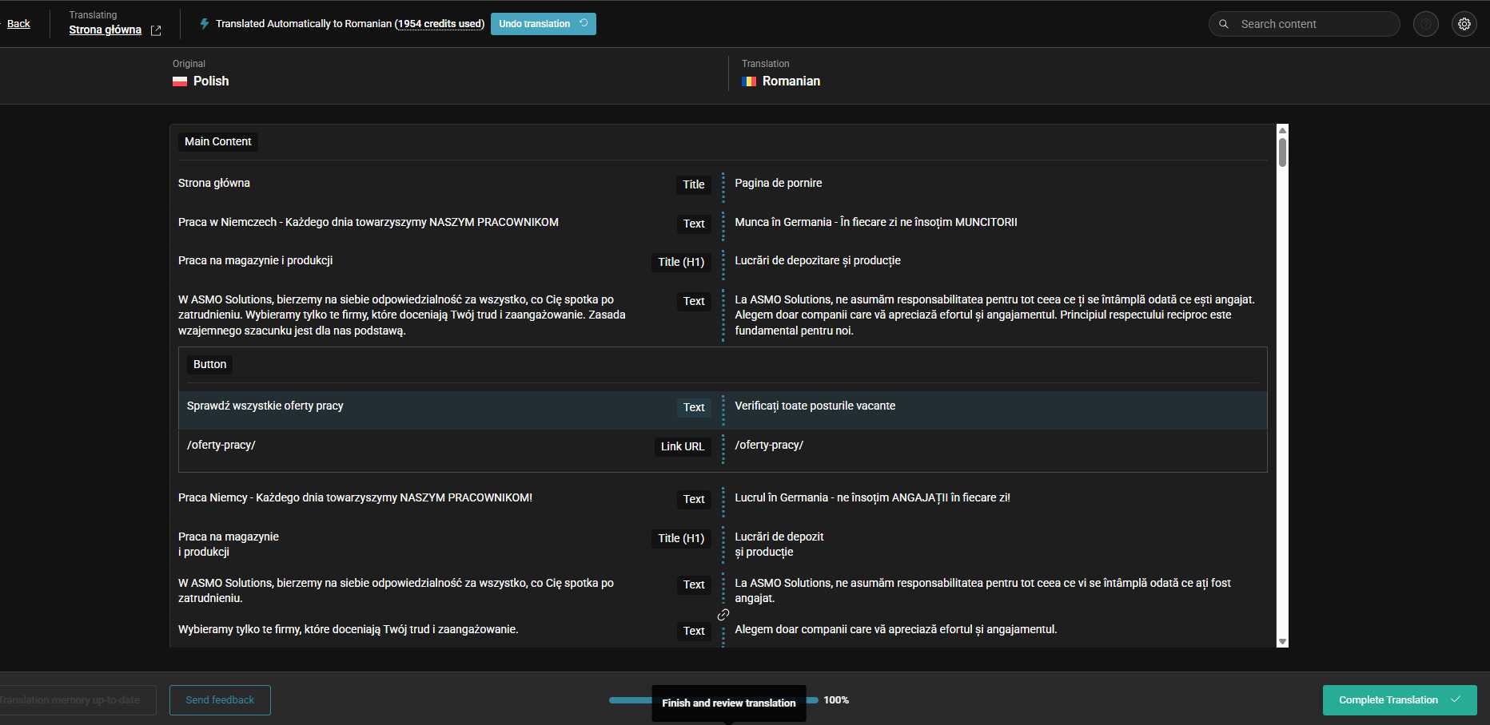1490x725 pixels.
Task: Go Back to the previous page
Action: point(18,24)
